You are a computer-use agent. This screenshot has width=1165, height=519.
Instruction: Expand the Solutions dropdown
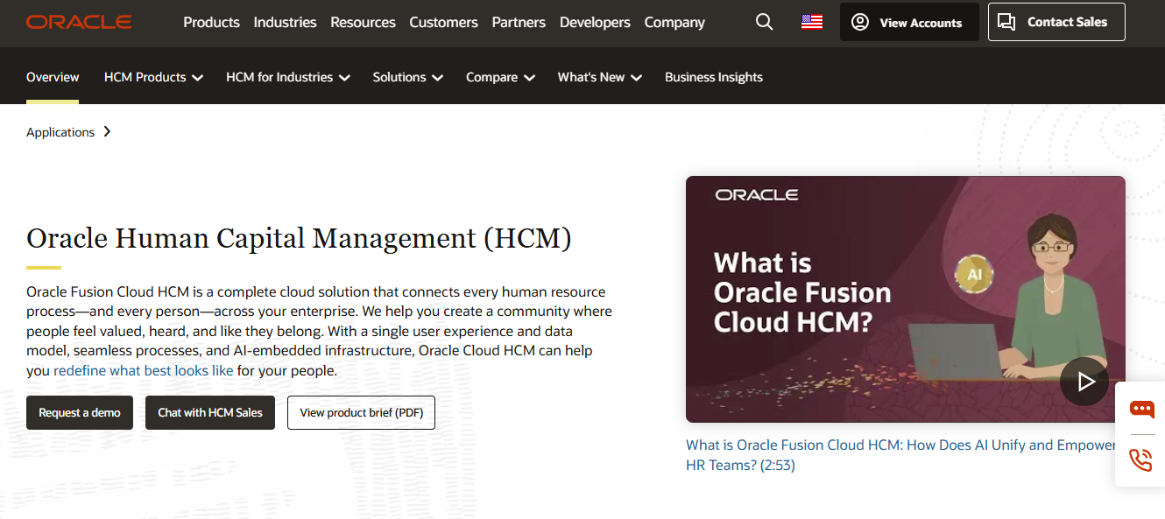point(407,77)
